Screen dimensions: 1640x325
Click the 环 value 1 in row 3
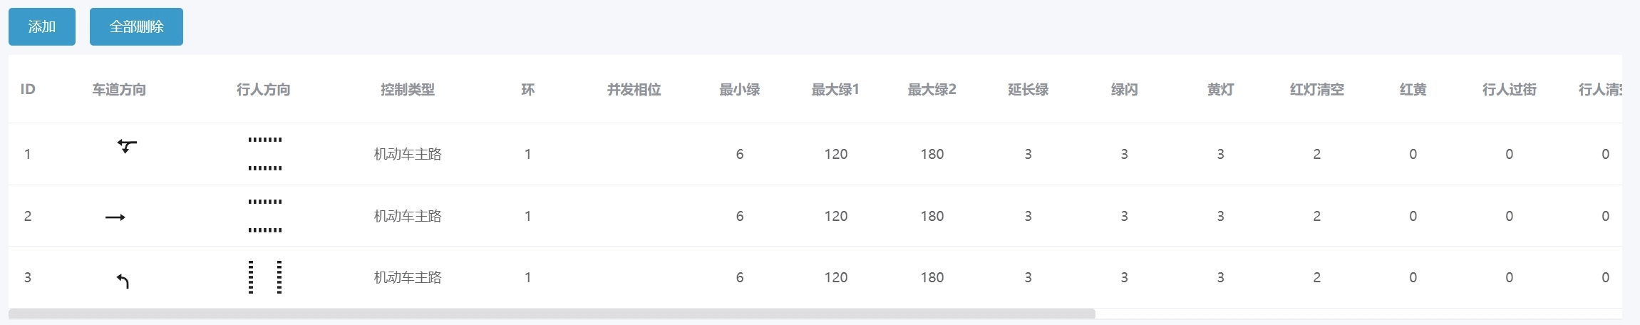pos(527,277)
